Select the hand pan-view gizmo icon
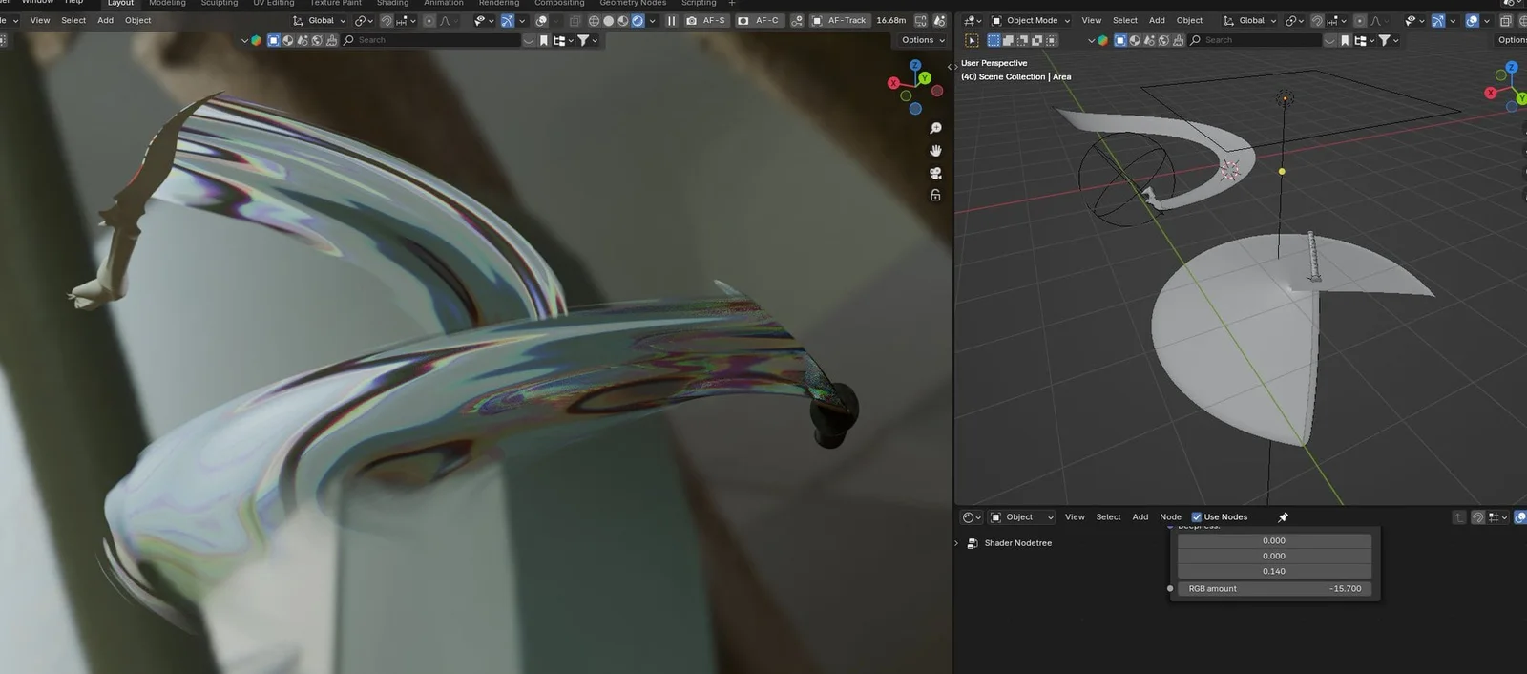Viewport: 1527px width, 674px height. [x=935, y=151]
